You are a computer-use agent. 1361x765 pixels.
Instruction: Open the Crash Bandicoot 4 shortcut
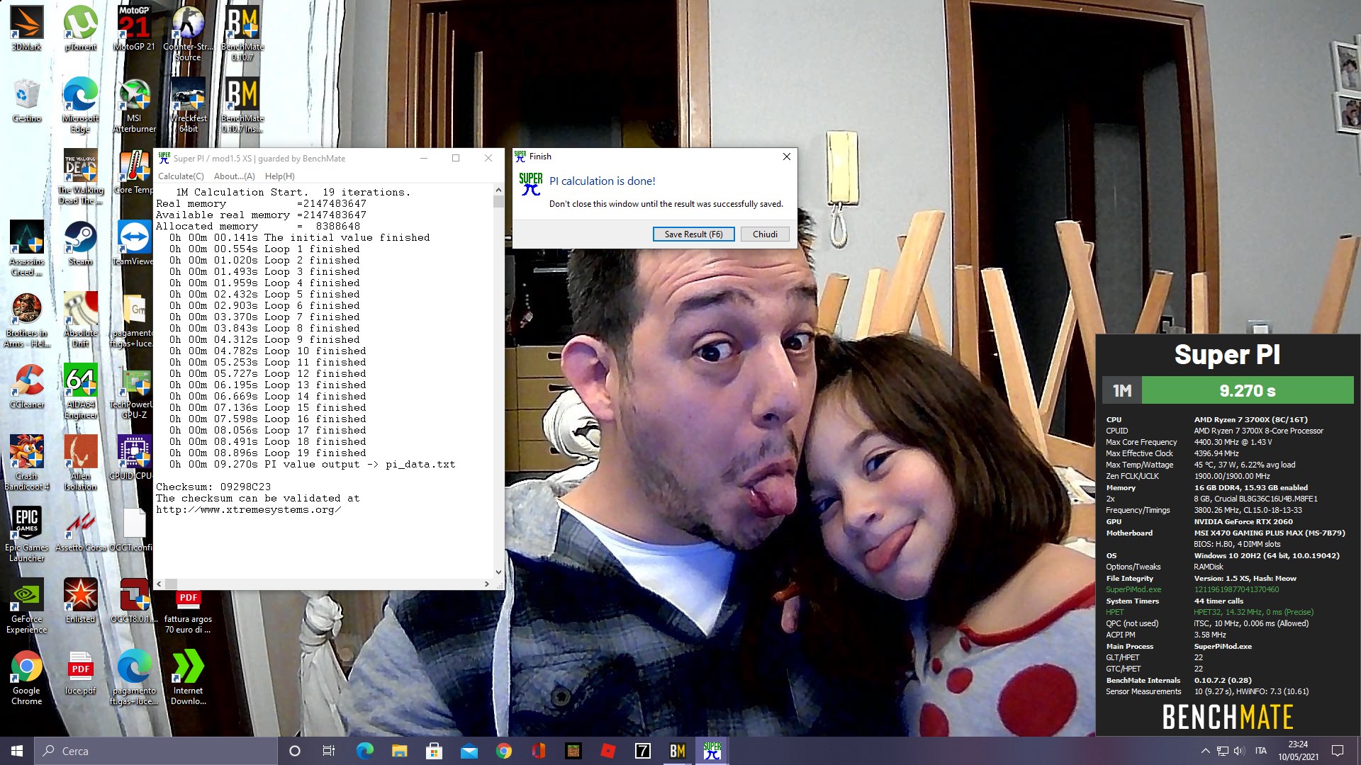(27, 463)
